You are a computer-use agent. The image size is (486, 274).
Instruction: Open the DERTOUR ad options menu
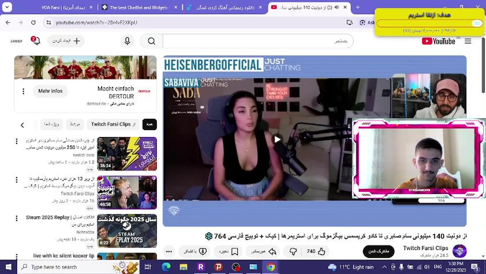pyautogui.click(x=23, y=91)
